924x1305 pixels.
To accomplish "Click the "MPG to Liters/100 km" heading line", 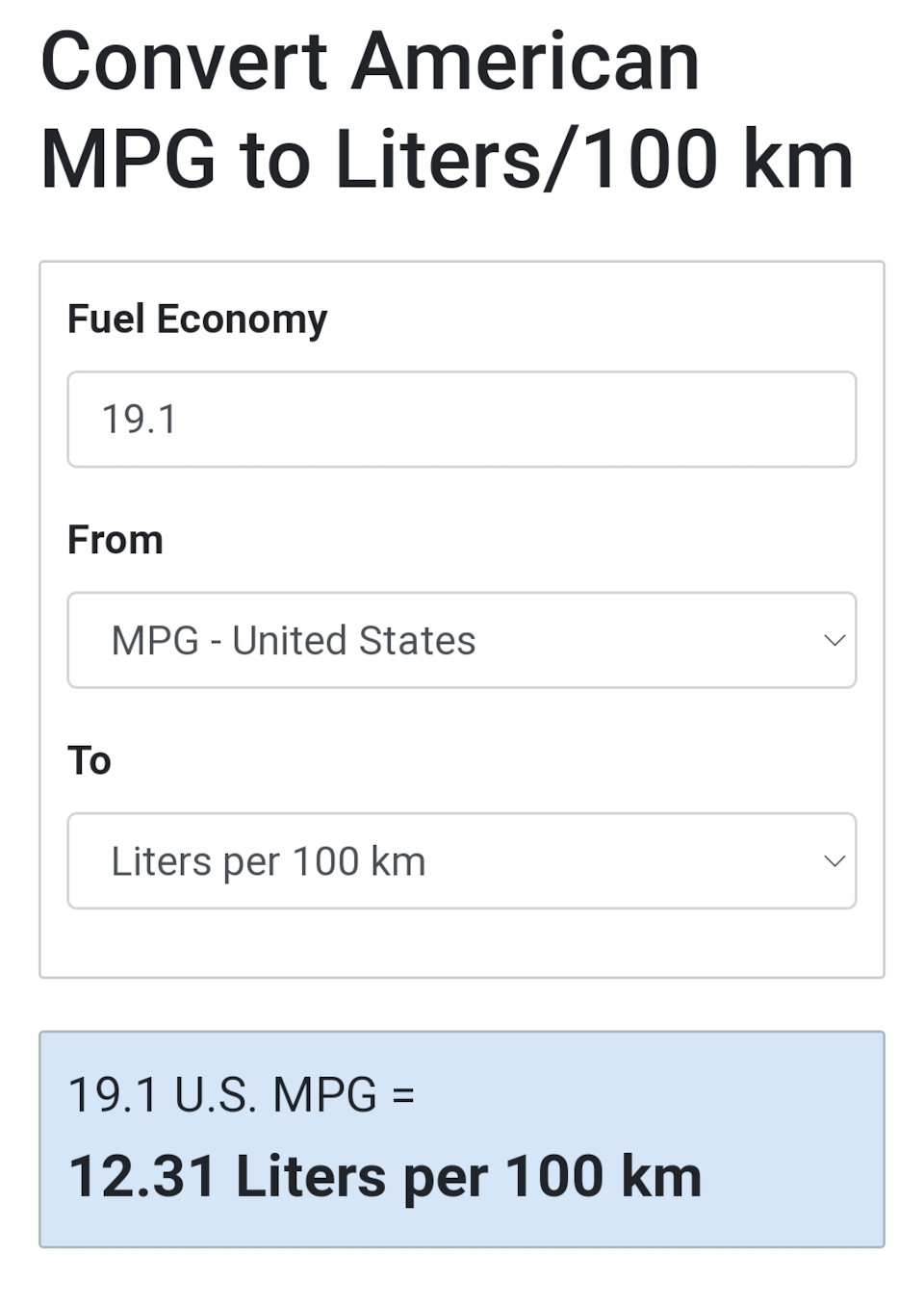I will point(448,160).
